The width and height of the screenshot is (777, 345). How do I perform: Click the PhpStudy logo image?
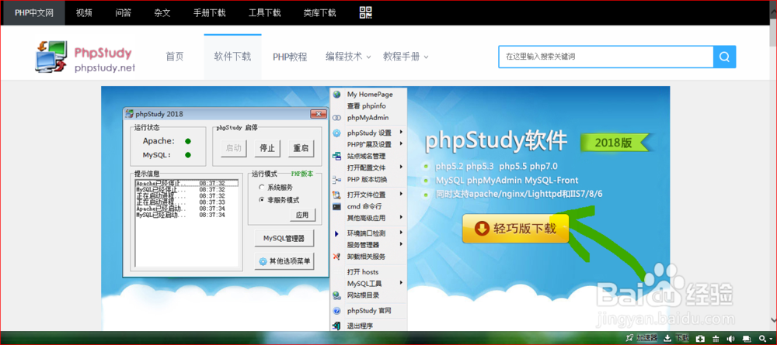[x=85, y=57]
